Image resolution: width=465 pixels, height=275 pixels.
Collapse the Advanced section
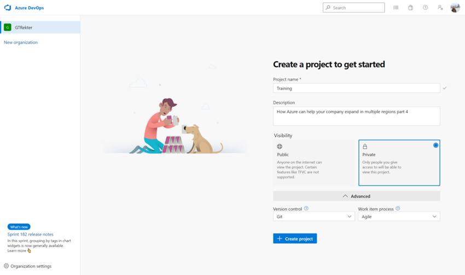point(357,196)
